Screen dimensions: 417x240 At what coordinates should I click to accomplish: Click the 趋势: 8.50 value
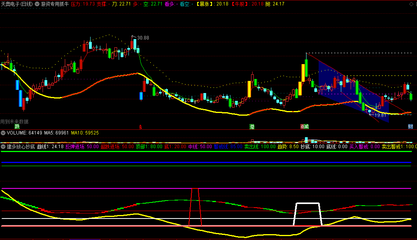(x=288, y=147)
